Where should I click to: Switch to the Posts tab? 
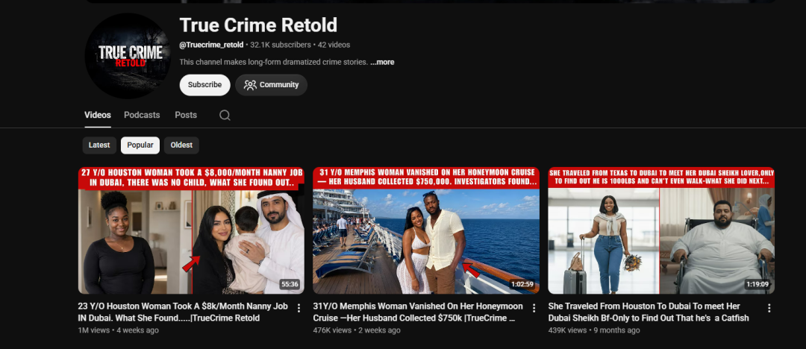[186, 115]
